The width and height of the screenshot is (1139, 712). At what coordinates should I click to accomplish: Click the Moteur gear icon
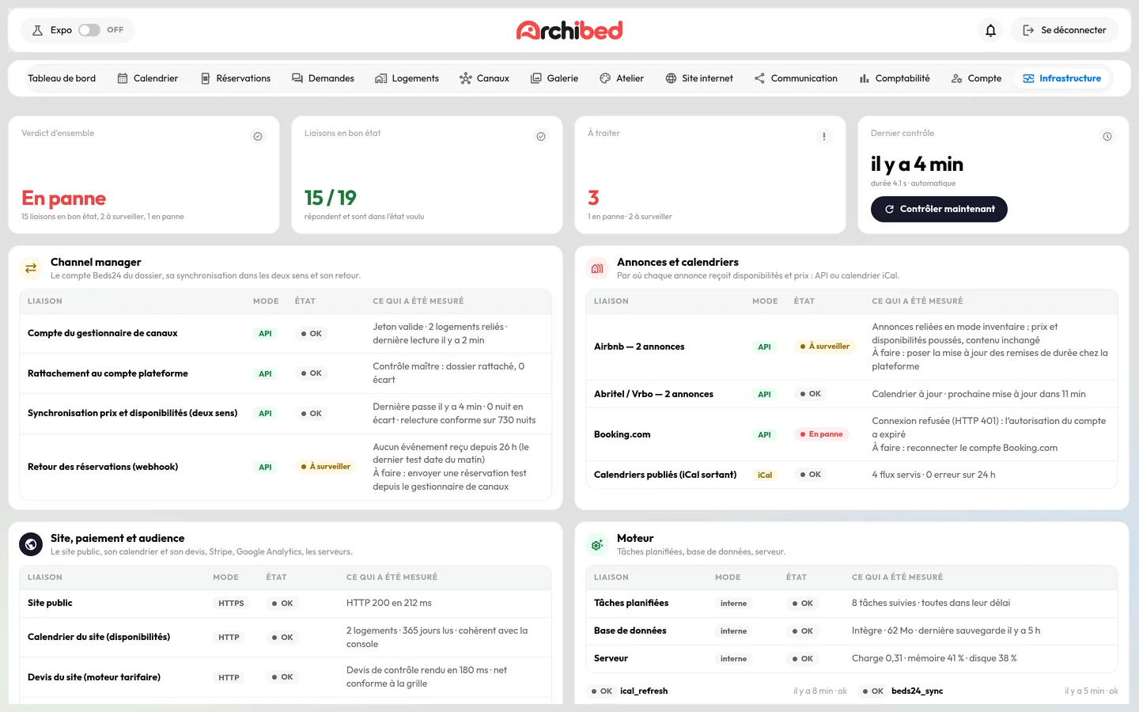(x=597, y=544)
